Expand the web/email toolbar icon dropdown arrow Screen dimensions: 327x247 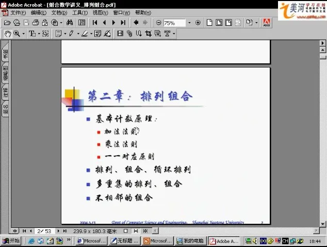[x=61, y=23]
